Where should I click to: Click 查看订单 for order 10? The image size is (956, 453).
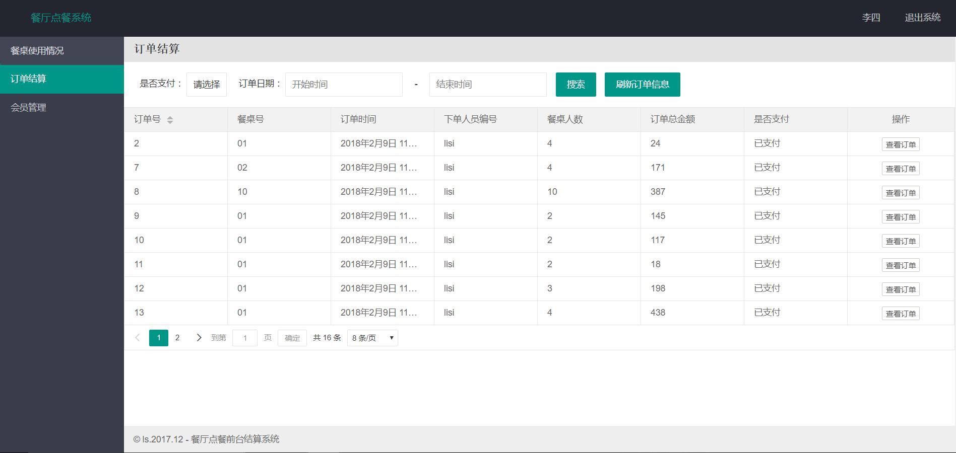[901, 241]
